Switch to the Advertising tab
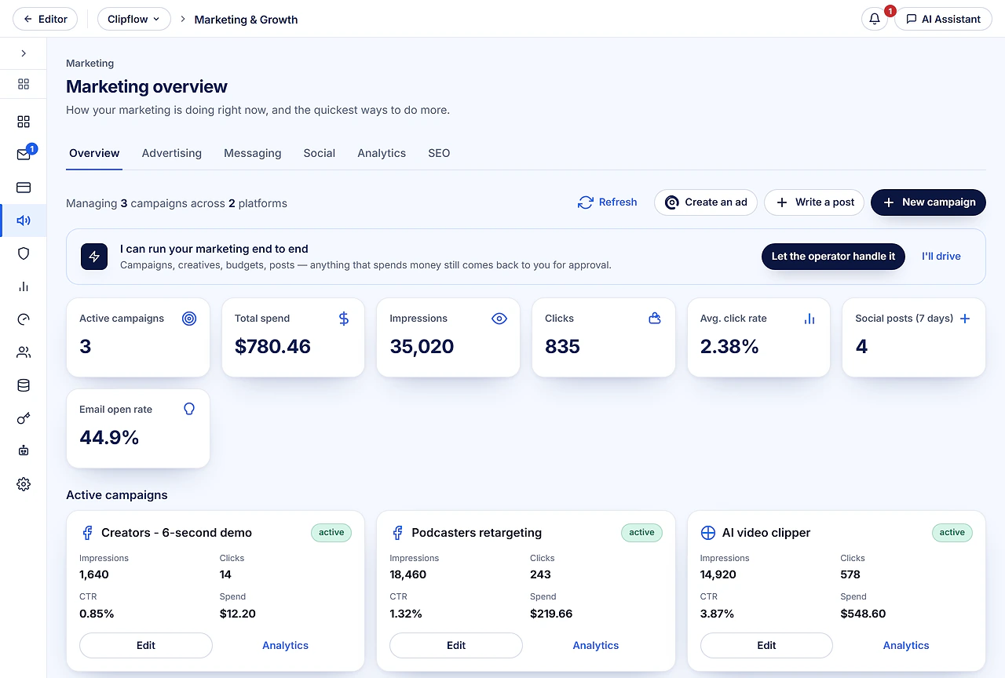 coord(172,153)
